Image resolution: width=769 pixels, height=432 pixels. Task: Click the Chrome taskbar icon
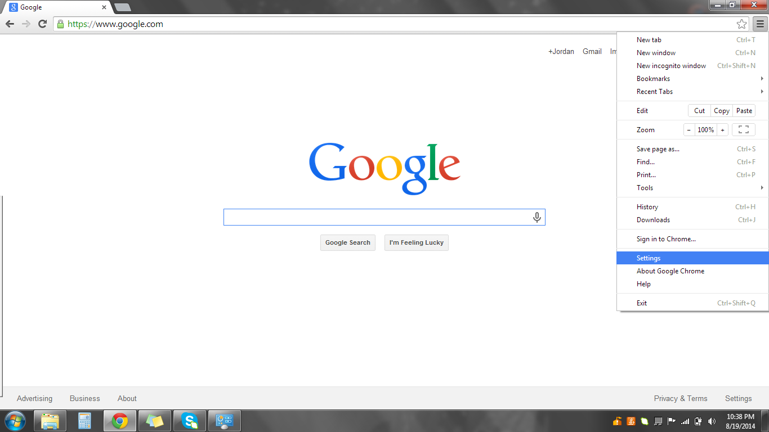120,421
